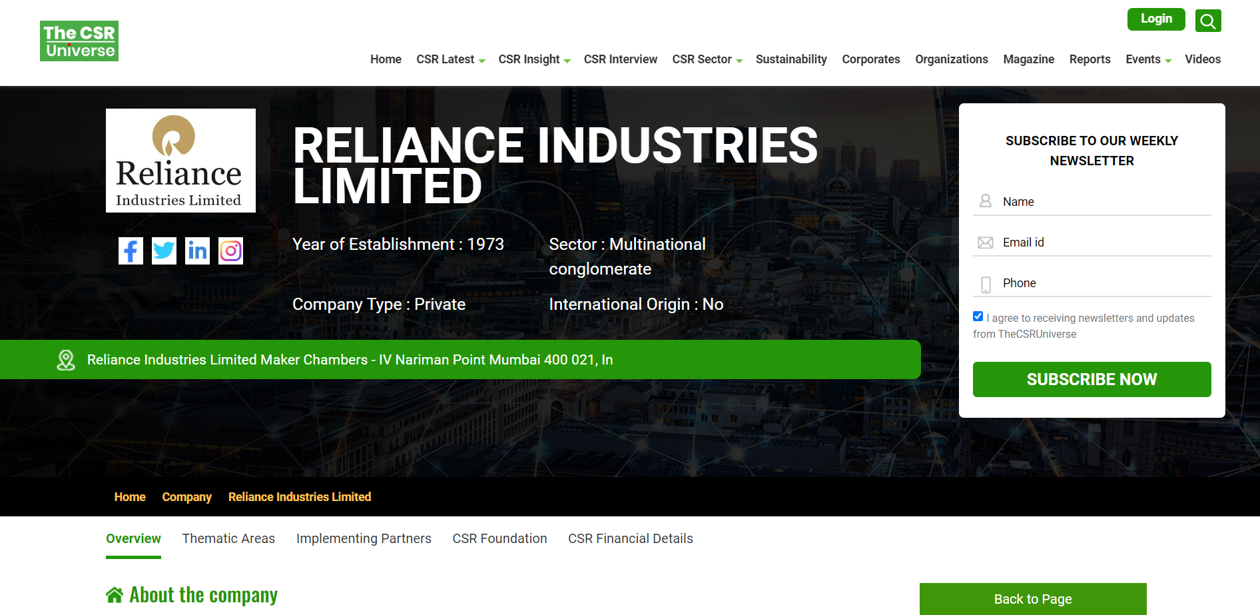1260x615 pixels.
Task: Click the Reliance Industries Limited breadcrumb link
Action: (x=300, y=497)
